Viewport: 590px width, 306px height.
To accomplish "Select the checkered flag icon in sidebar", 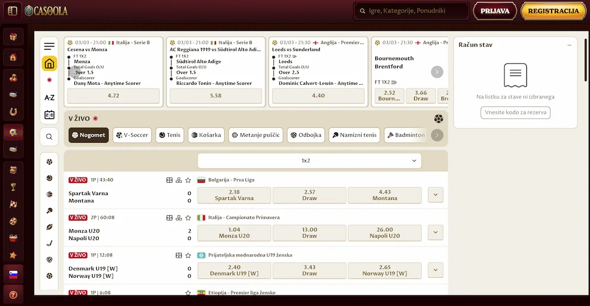I will pos(13,204).
